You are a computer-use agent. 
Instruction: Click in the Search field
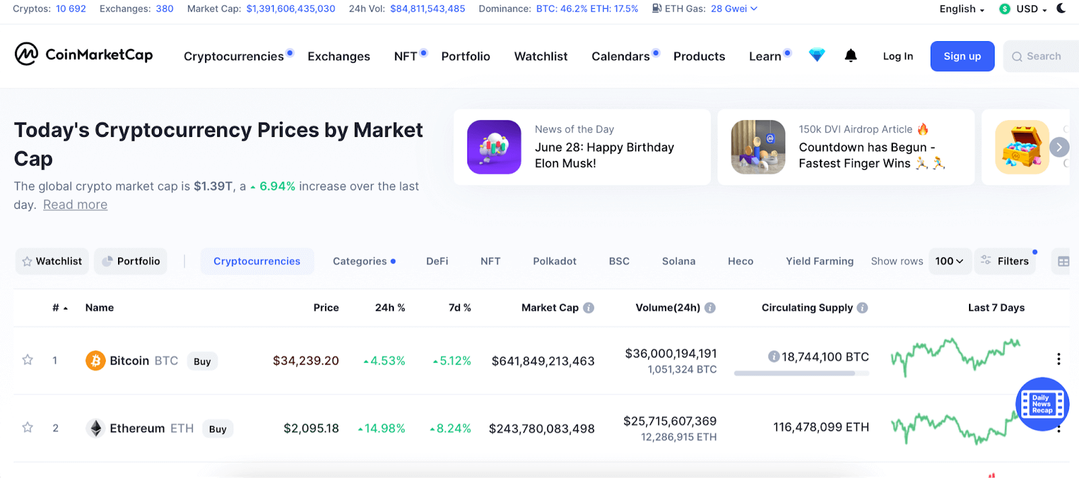point(1042,56)
